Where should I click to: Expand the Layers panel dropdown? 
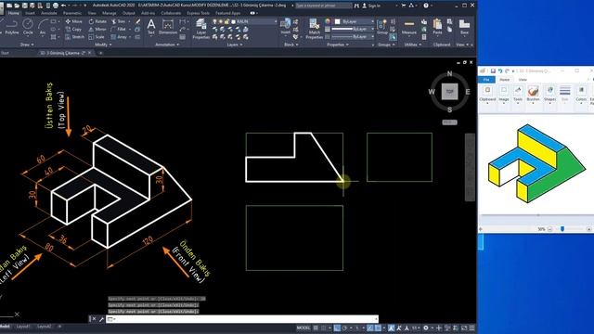[x=235, y=45]
